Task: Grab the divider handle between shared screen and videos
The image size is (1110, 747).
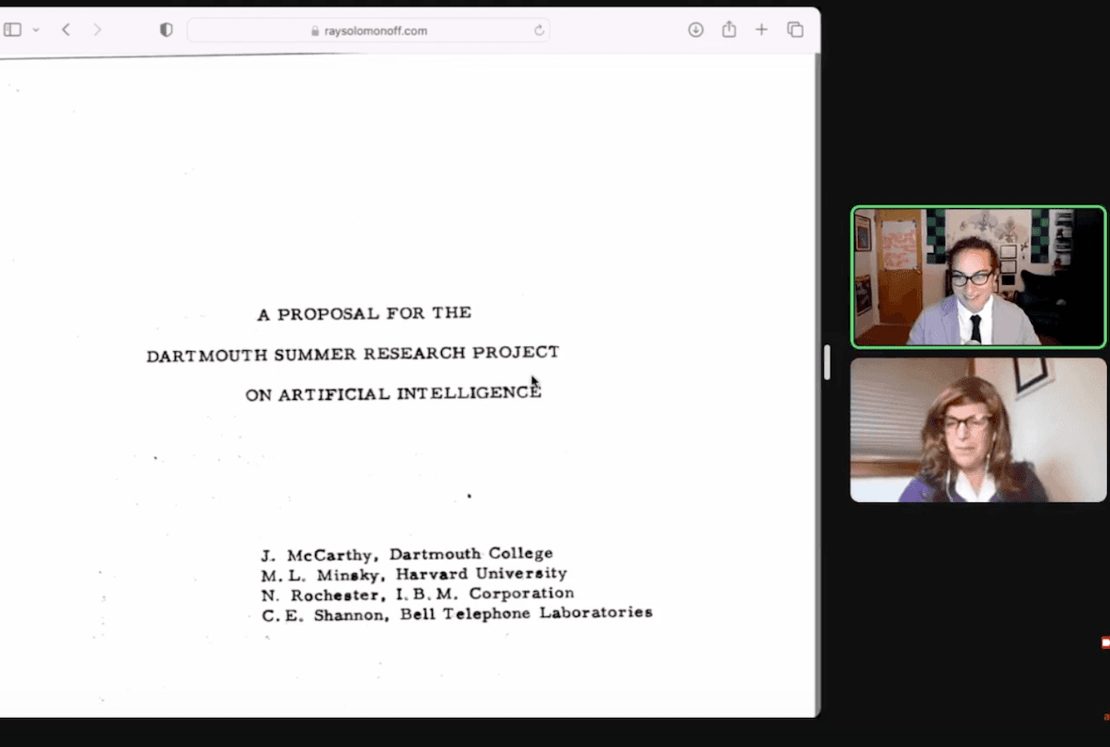Action: [x=827, y=362]
